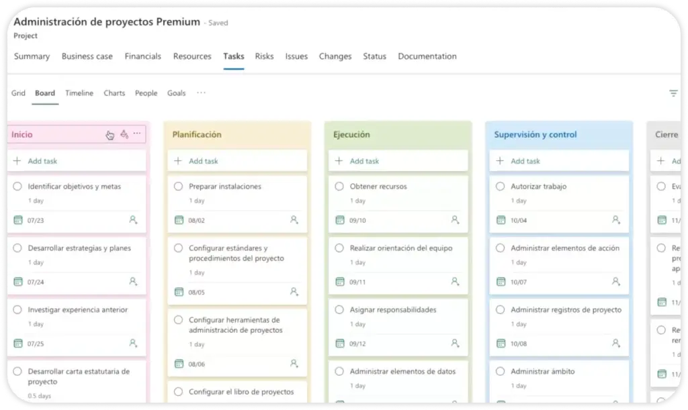Assign a person to Configurar estándares y procedimientos

[x=294, y=292]
